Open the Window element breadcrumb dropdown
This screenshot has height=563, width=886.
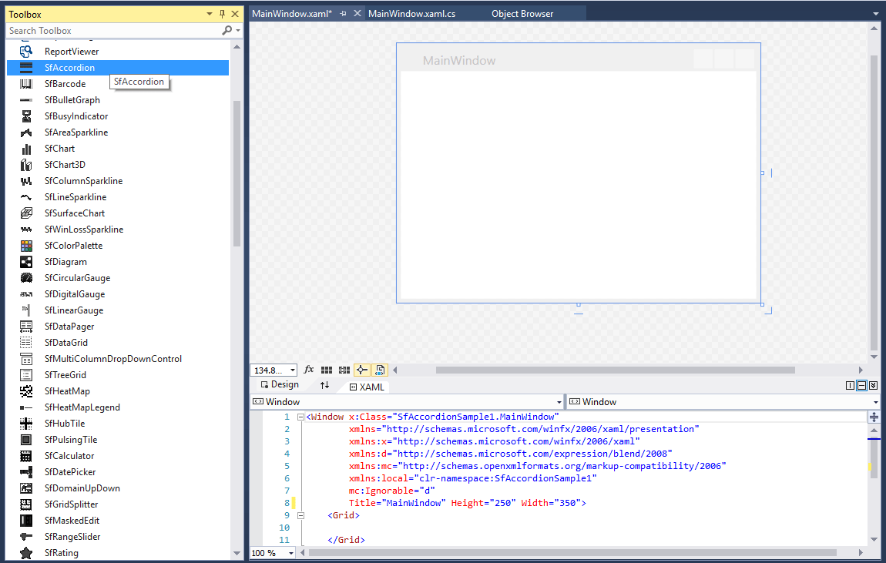tap(560, 401)
